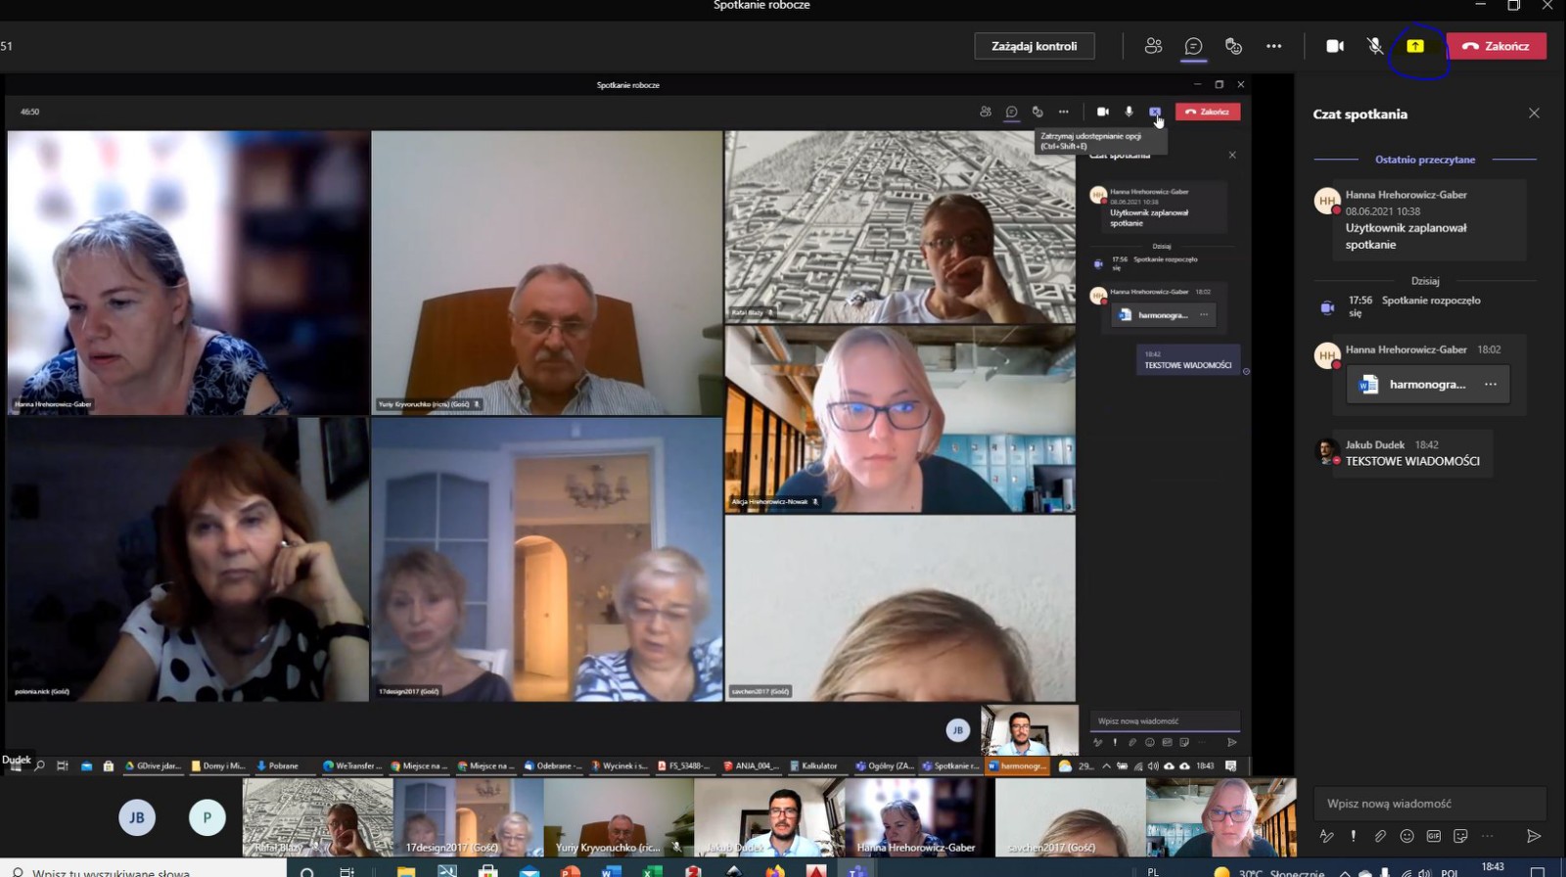Click Zażądaj kontroli button
The image size is (1566, 877).
1034,46
